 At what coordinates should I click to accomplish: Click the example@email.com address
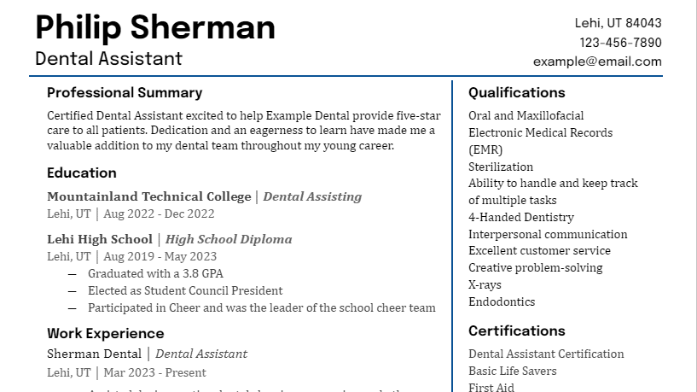pyautogui.click(x=597, y=61)
